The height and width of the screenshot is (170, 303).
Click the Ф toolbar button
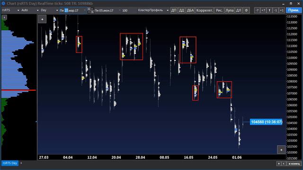pyautogui.click(x=246, y=10)
